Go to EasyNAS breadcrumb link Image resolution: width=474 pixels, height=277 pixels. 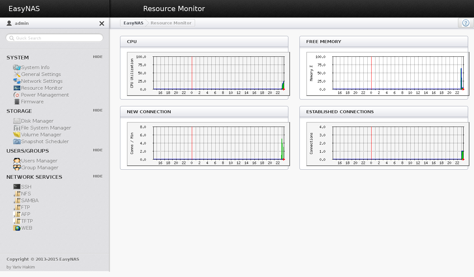[x=133, y=23]
